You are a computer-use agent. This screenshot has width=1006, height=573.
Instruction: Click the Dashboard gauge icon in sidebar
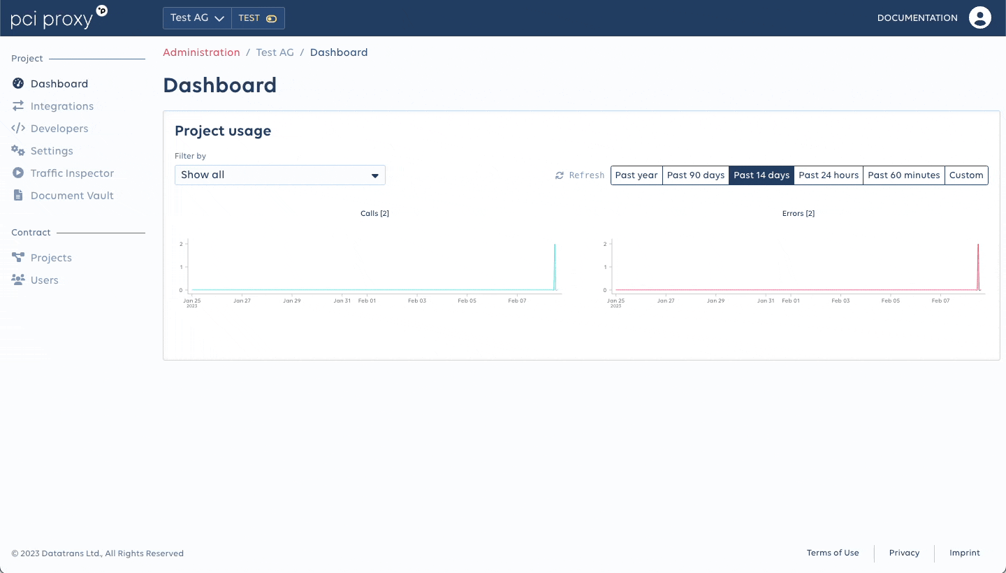tap(18, 84)
